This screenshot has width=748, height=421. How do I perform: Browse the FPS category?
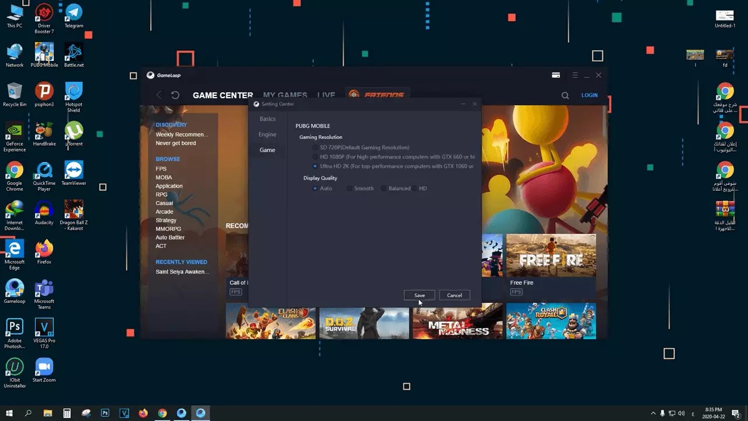click(161, 169)
